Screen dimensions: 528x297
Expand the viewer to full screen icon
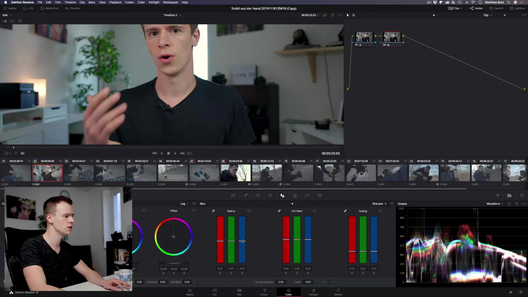[332, 15]
